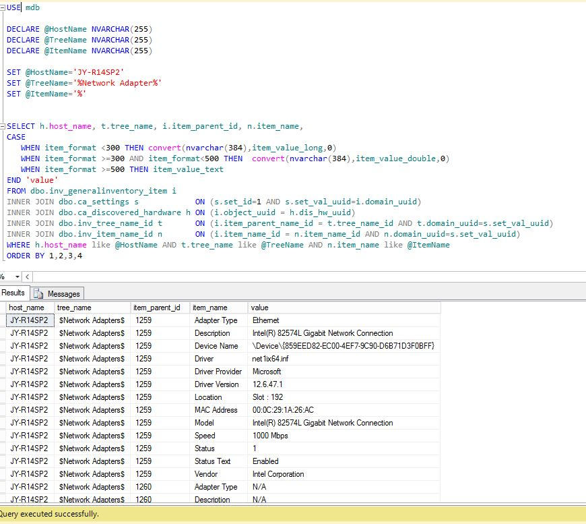Collapse the USE mdb code block
The width and height of the screenshot is (586, 524).
(x=3, y=7)
